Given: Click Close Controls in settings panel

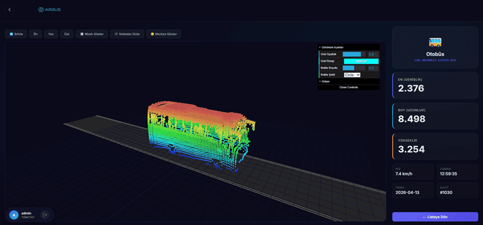Looking at the screenshot, I should 349,87.
